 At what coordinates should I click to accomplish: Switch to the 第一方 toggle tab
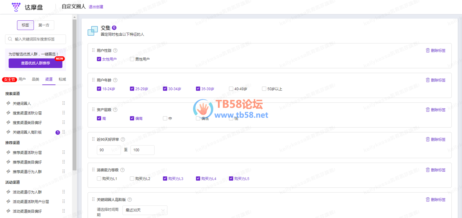point(44,25)
